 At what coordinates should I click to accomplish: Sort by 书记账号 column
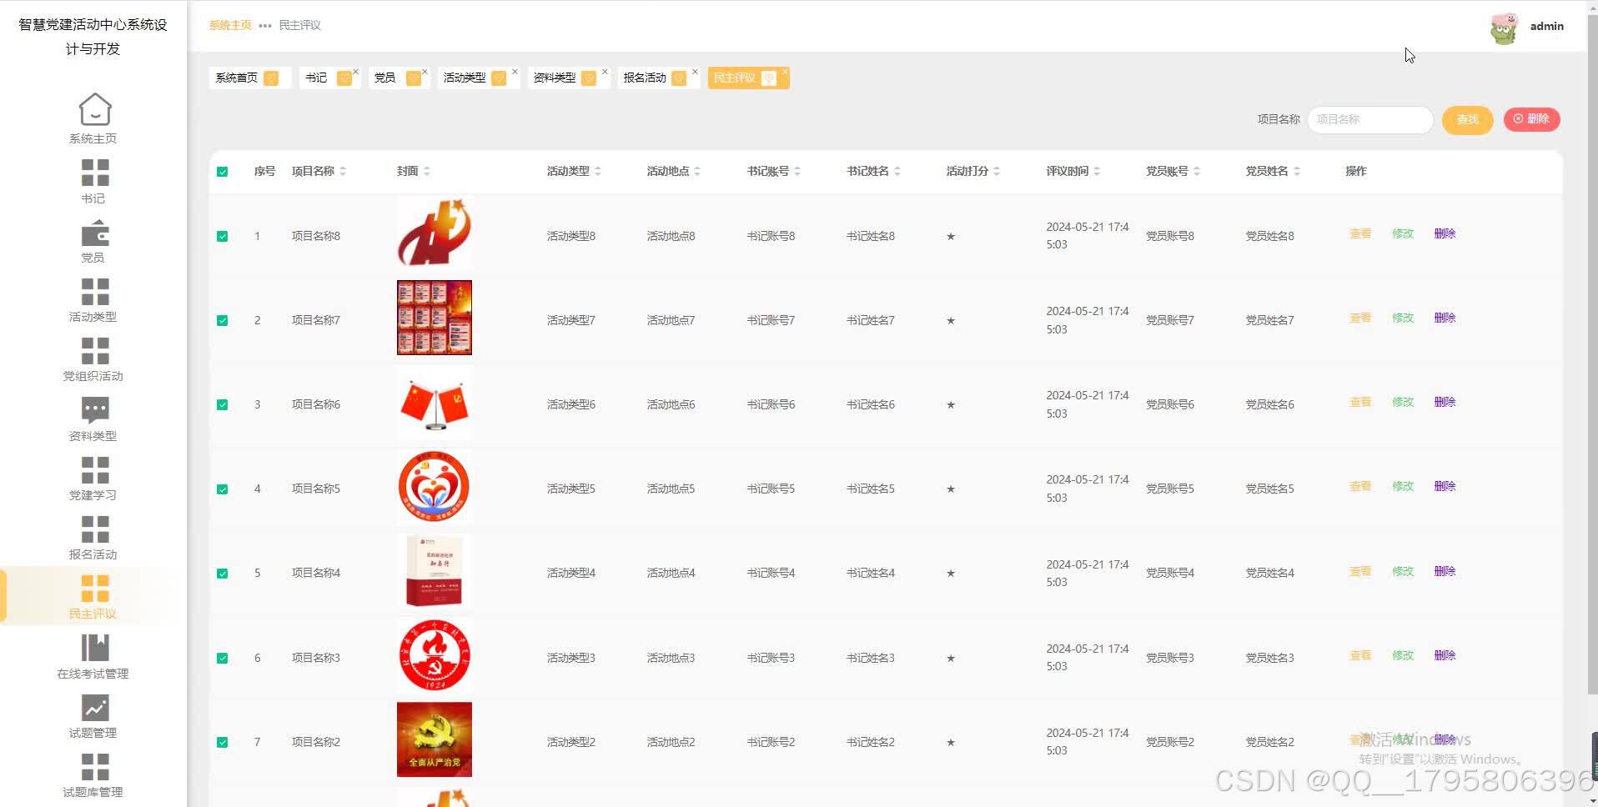point(797,172)
